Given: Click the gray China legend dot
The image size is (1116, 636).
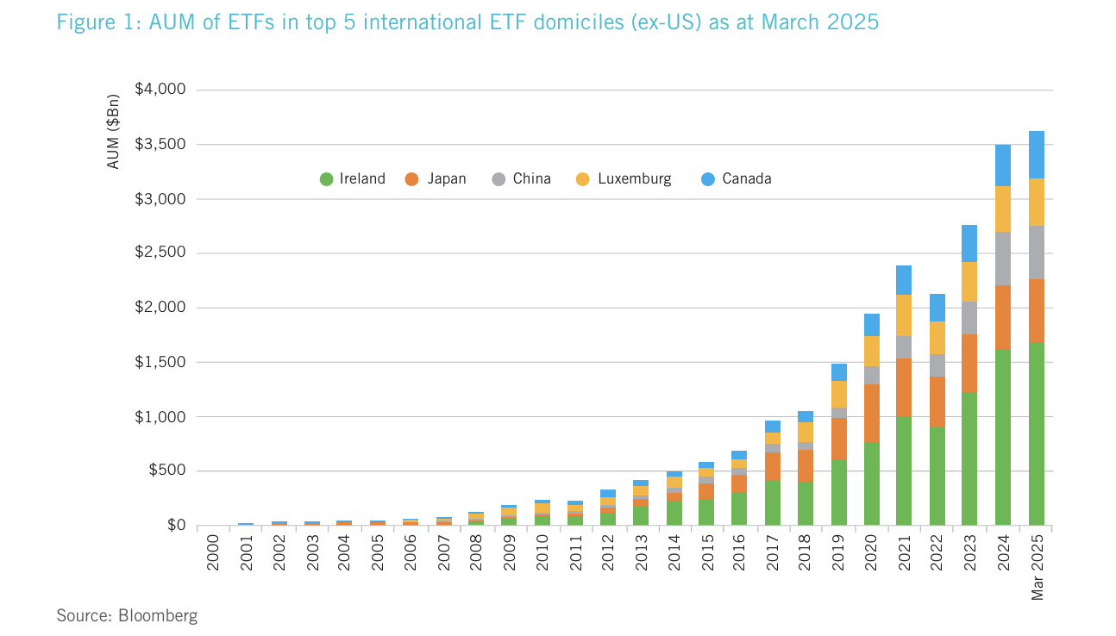Looking at the screenshot, I should point(498,179).
